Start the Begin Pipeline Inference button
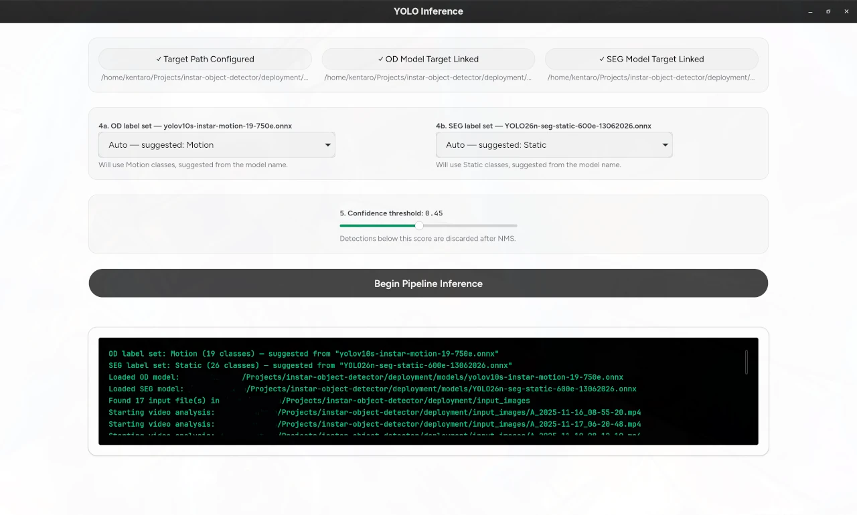The image size is (857, 515). click(428, 284)
